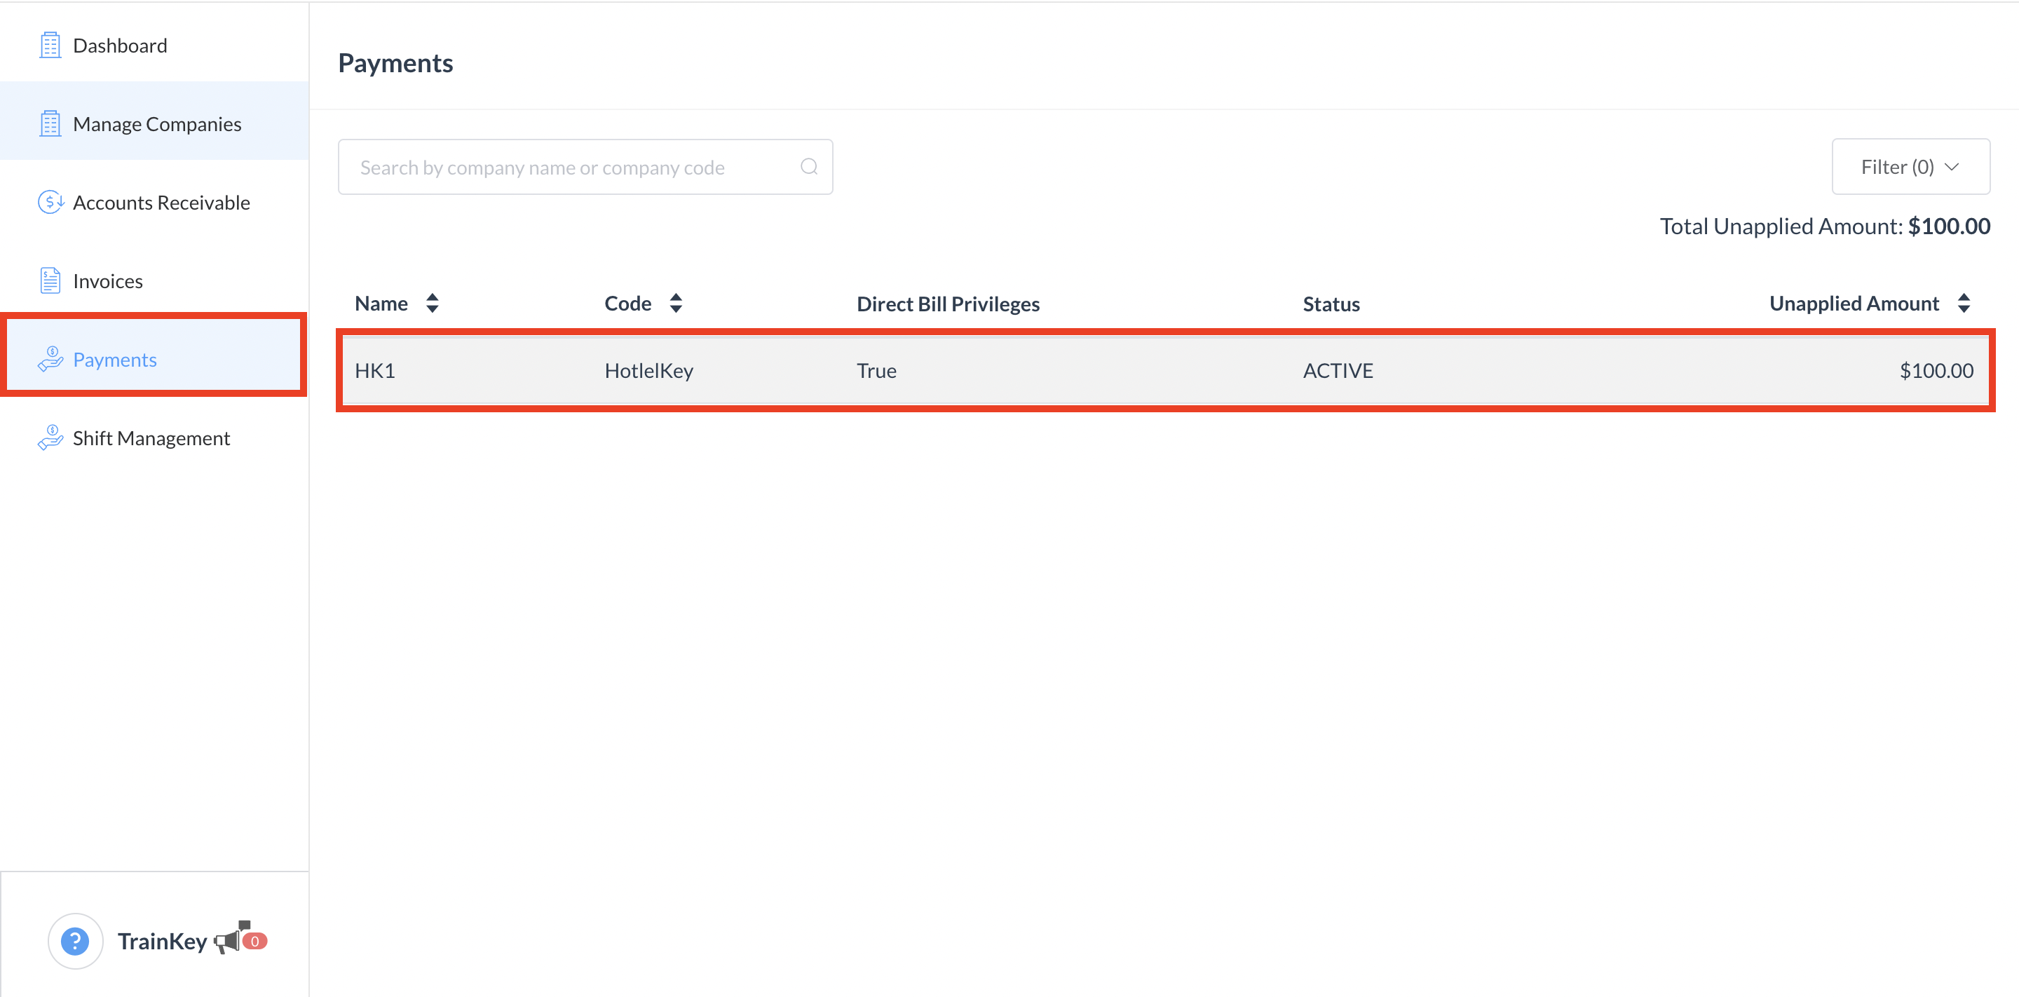2019x997 pixels.
Task: Click the Shift Management icon
Action: [50, 438]
